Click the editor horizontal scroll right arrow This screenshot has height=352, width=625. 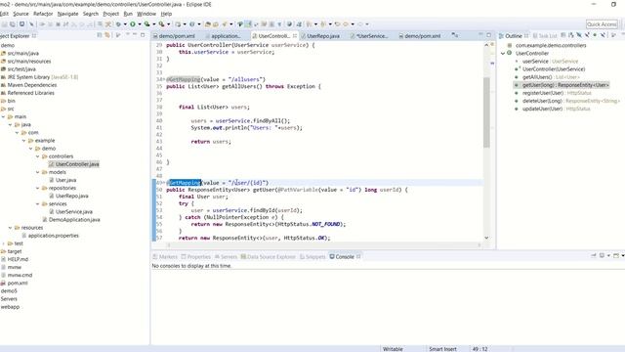point(479,245)
